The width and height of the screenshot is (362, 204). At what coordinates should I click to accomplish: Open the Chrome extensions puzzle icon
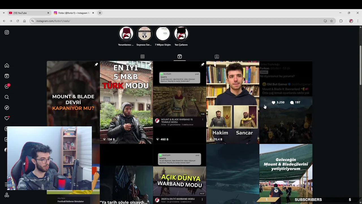click(x=341, y=21)
